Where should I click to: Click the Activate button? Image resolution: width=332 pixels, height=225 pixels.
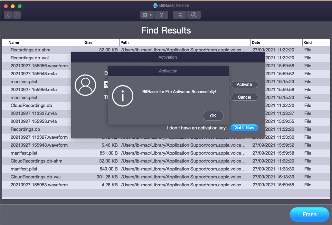(244, 84)
